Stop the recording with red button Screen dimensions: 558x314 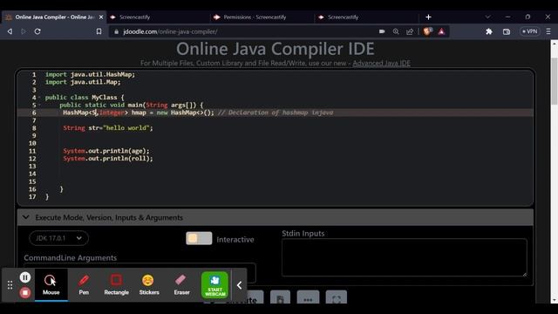pyautogui.click(x=25, y=293)
